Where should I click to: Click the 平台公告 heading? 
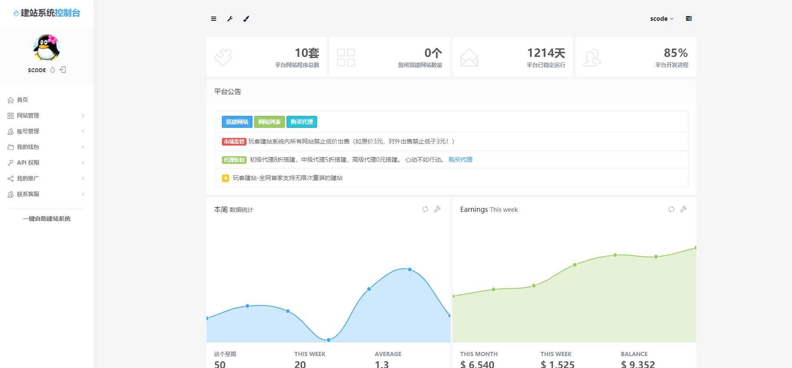[x=227, y=92]
